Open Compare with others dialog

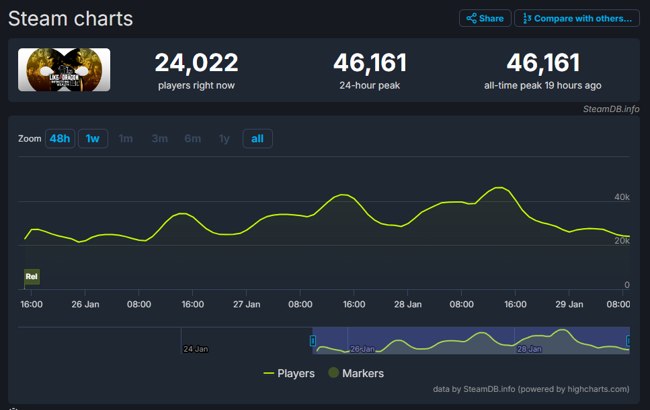point(577,18)
